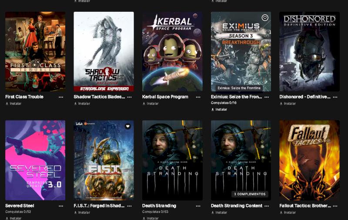Open the Dishonored Definitive Edition cover art

(309, 52)
